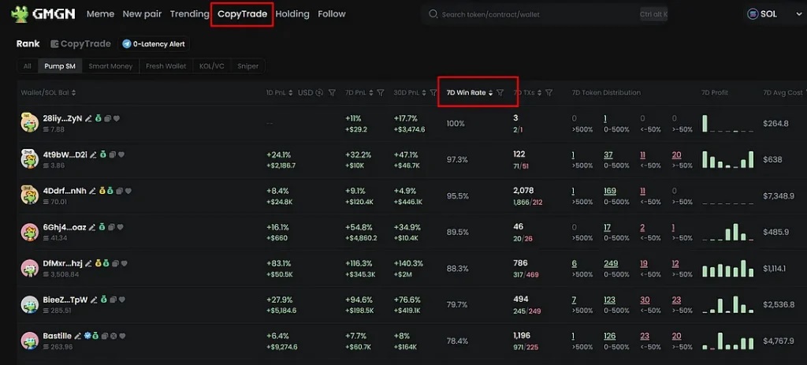Sort by Wallet/SOL Bal column arrows
Image resolution: width=807 pixels, height=365 pixels.
tap(73, 93)
